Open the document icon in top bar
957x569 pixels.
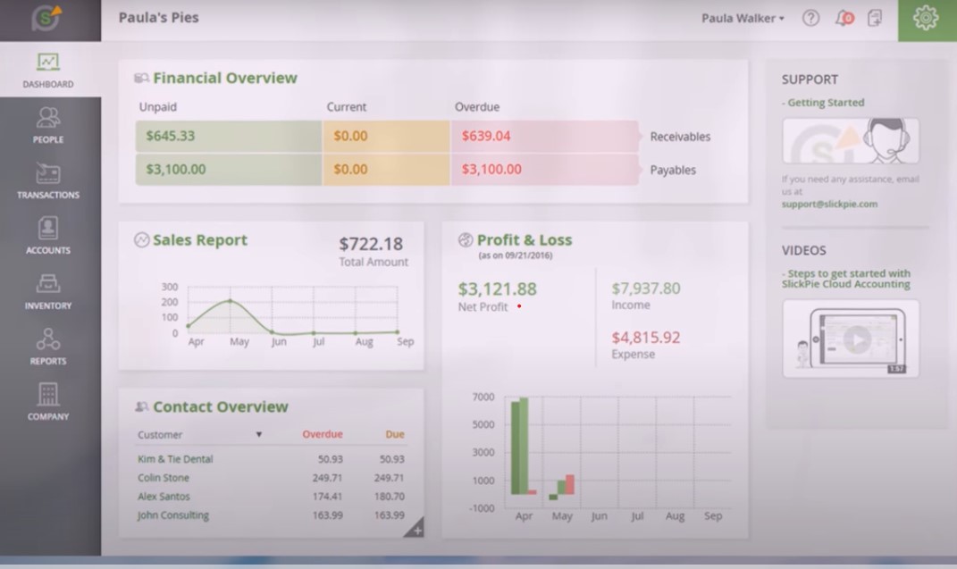pos(875,18)
